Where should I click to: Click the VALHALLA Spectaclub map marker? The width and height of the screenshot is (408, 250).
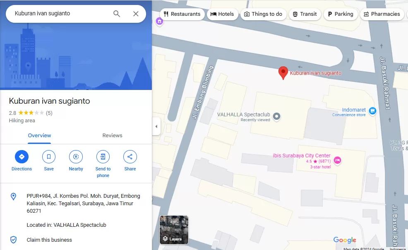[x=276, y=116]
